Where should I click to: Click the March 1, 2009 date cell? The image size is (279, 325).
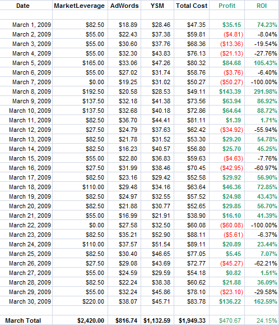[26, 25]
